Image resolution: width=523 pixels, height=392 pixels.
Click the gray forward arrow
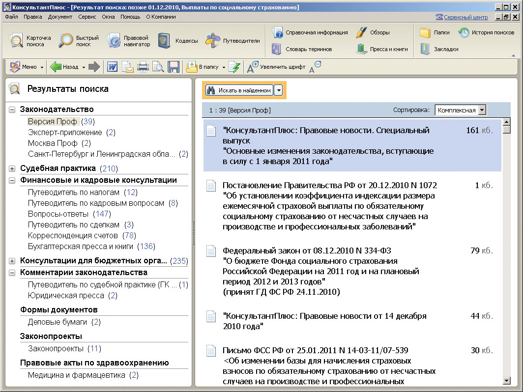click(x=94, y=67)
